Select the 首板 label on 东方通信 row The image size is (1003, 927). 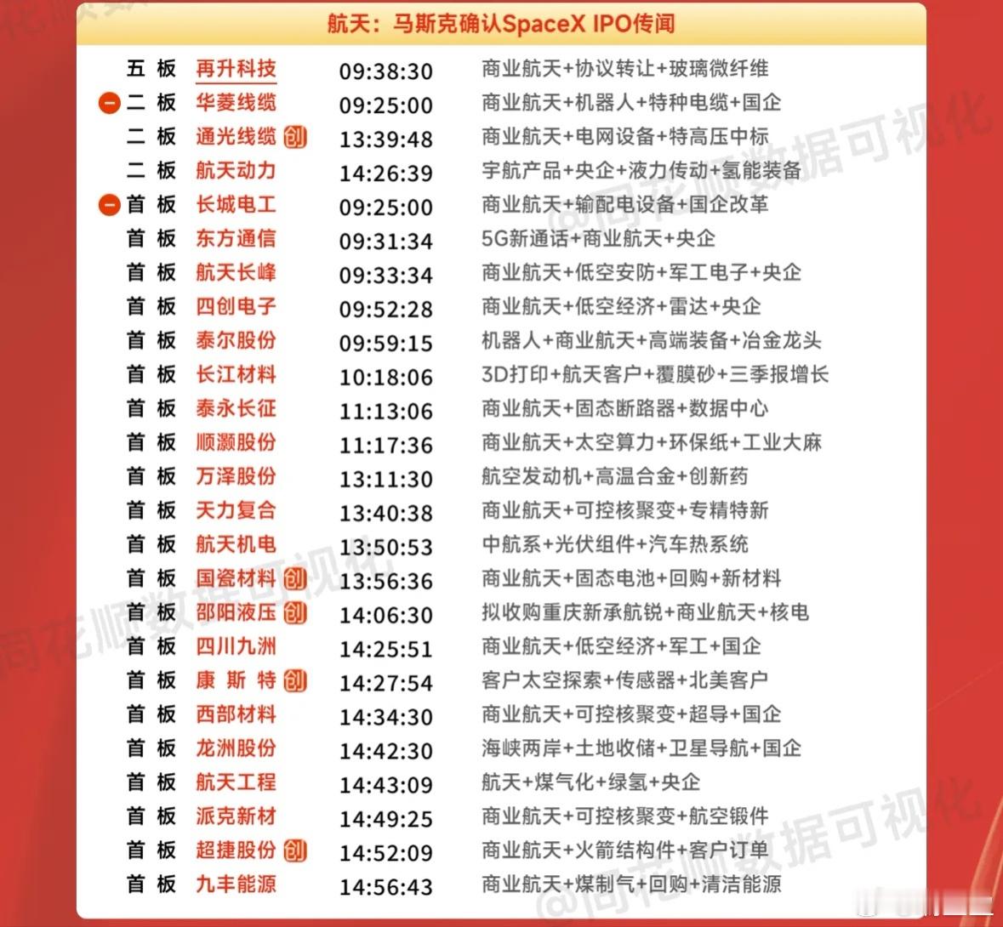click(151, 239)
